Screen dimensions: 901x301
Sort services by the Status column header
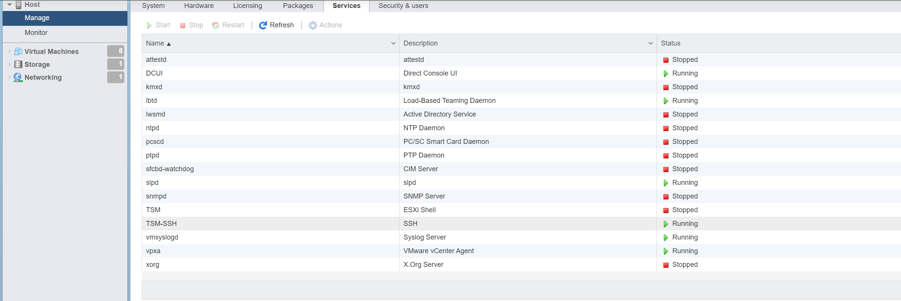[671, 43]
